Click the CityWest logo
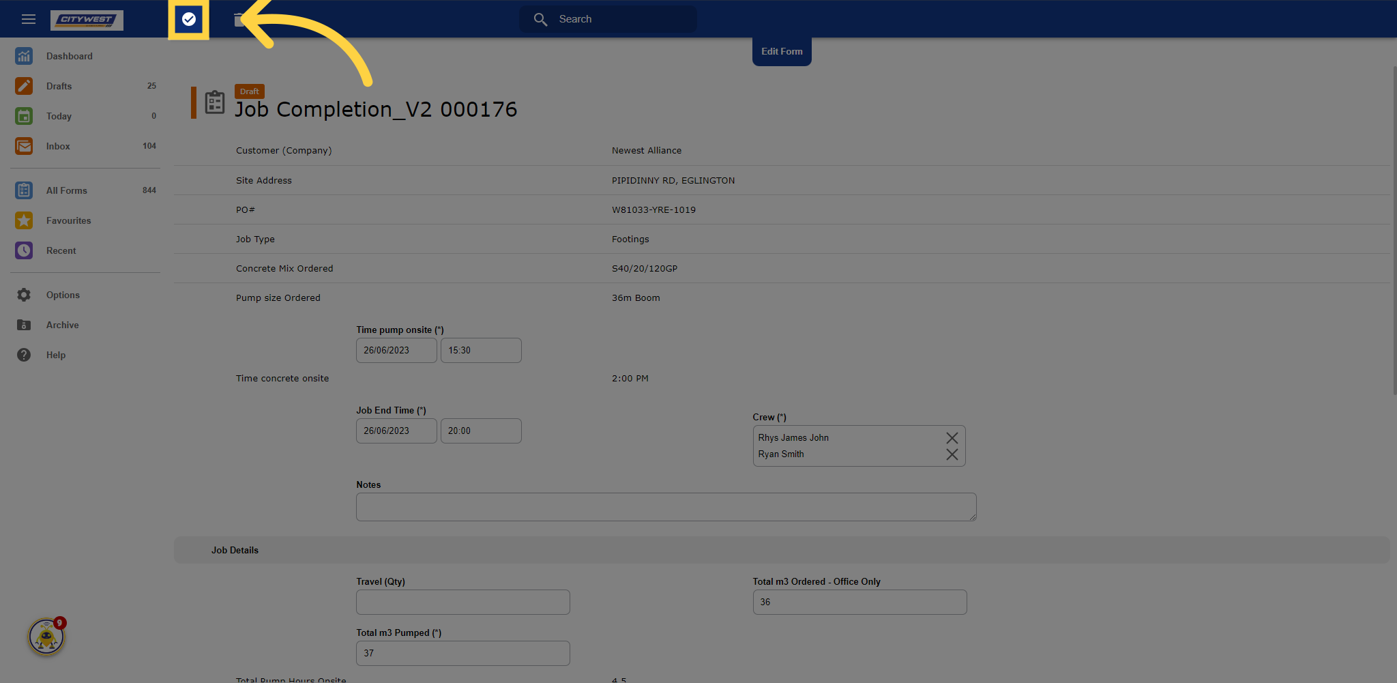Image resolution: width=1397 pixels, height=683 pixels. (x=87, y=20)
